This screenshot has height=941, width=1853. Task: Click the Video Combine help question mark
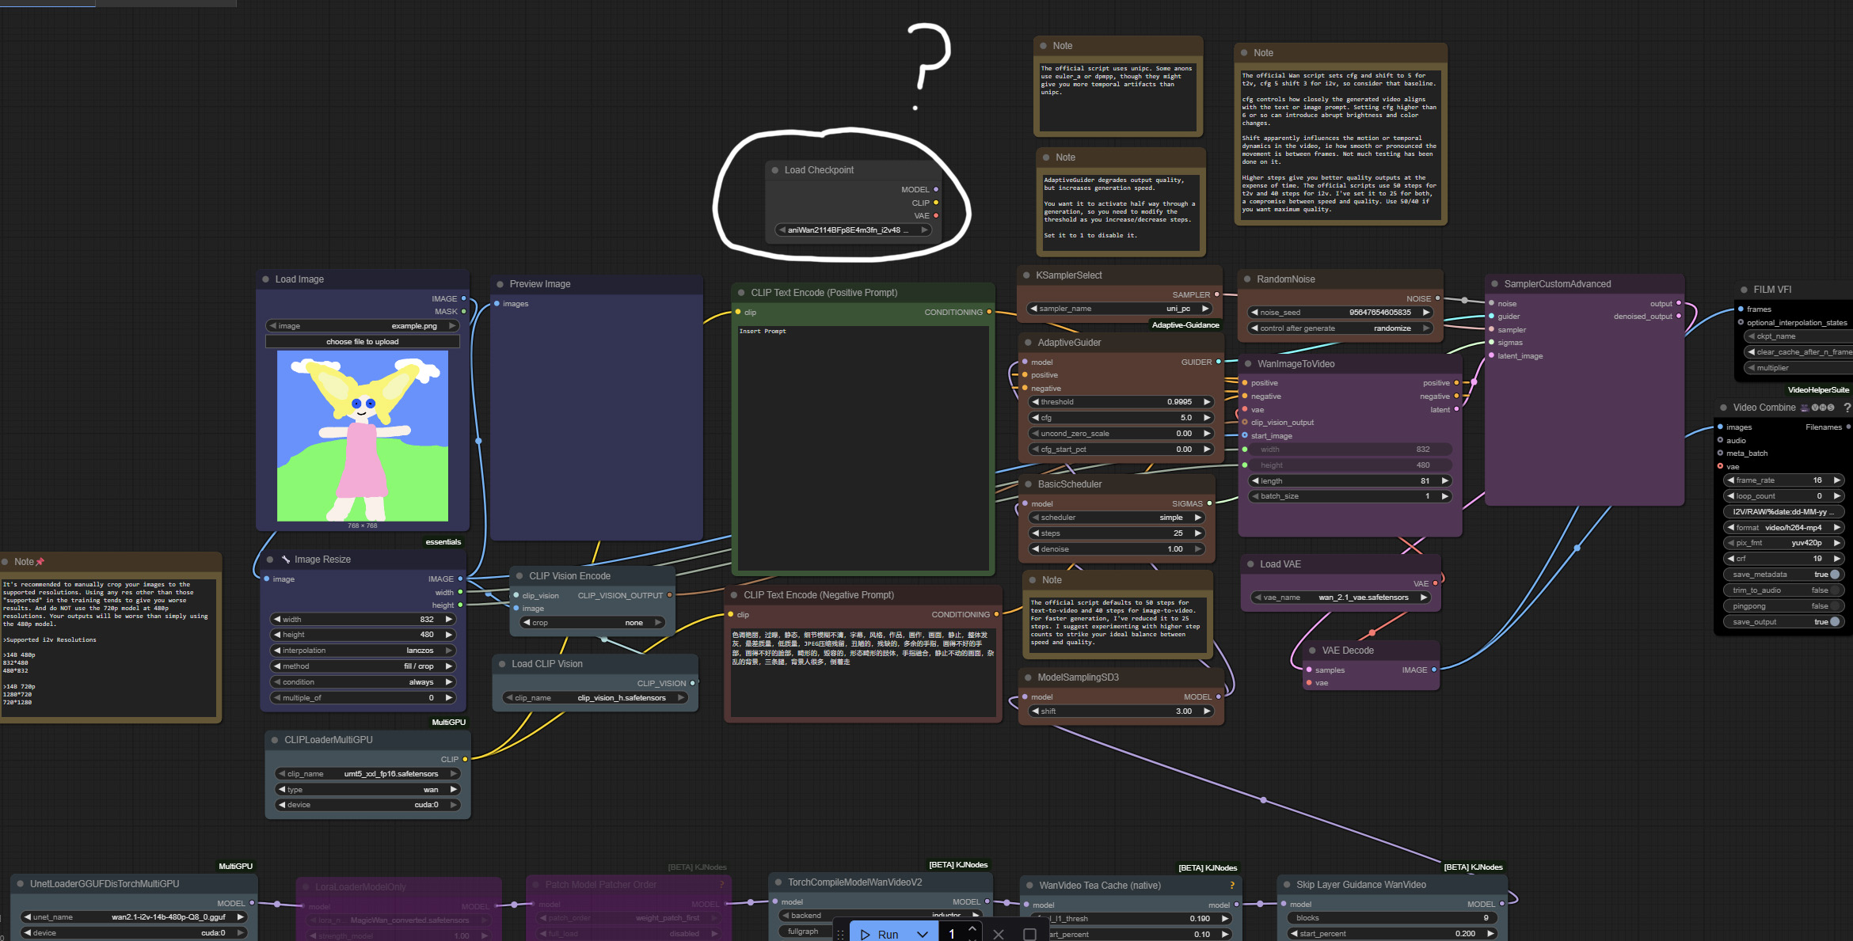(x=1847, y=408)
